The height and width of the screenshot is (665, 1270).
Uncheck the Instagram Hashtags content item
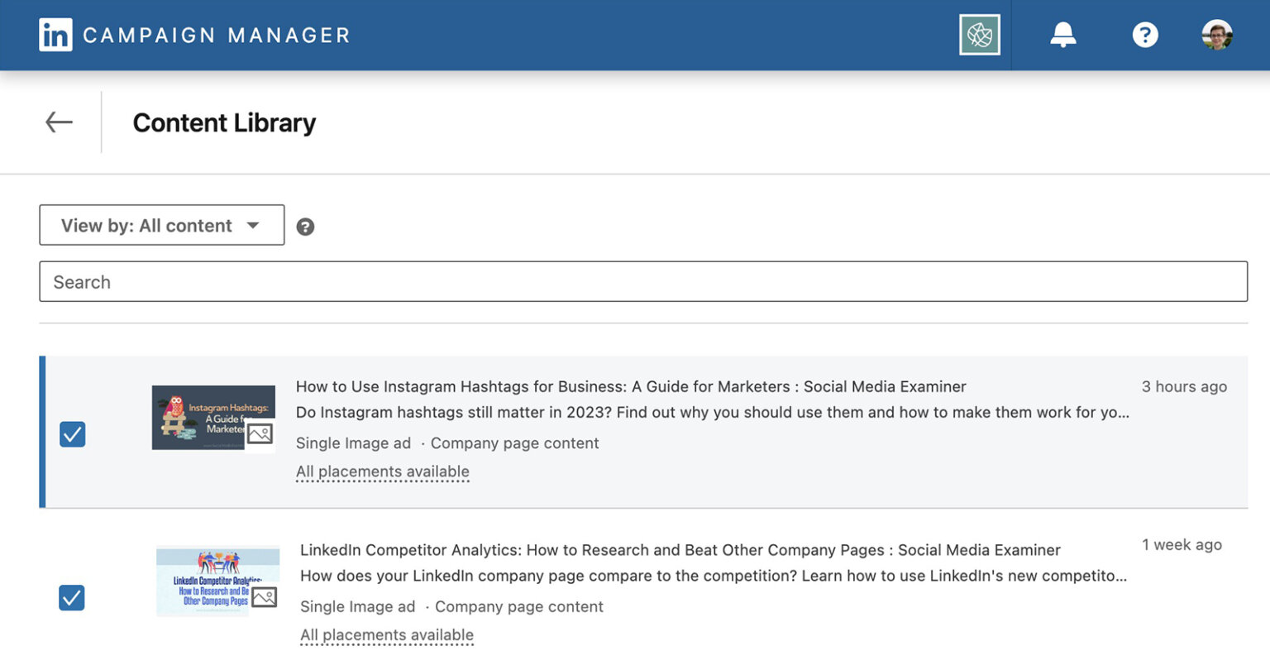[x=72, y=433]
